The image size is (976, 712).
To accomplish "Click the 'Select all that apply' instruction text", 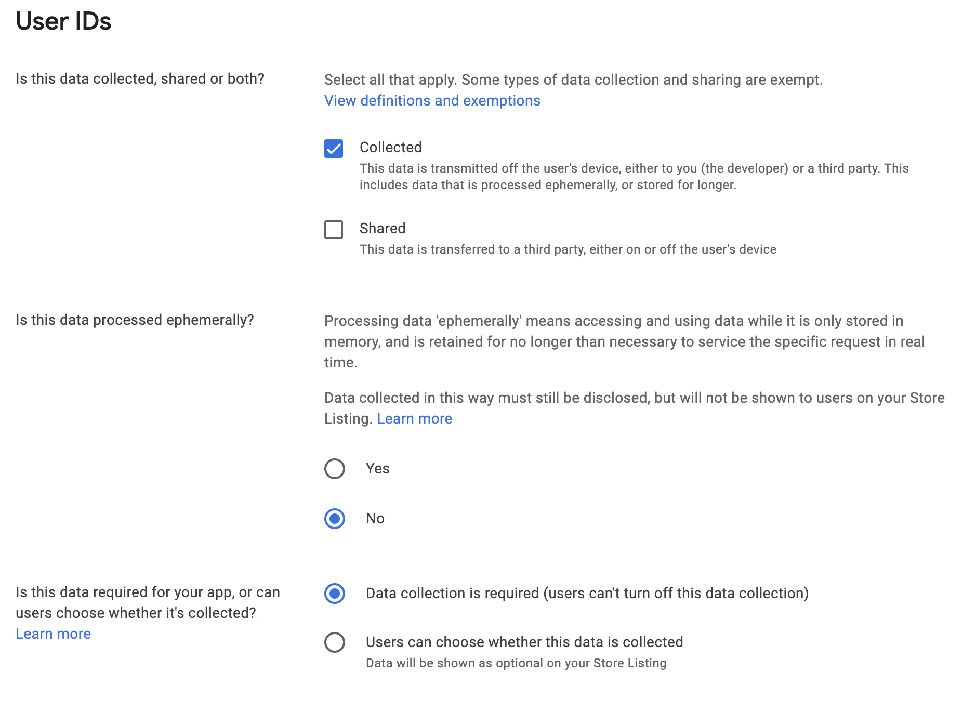I will pos(573,80).
